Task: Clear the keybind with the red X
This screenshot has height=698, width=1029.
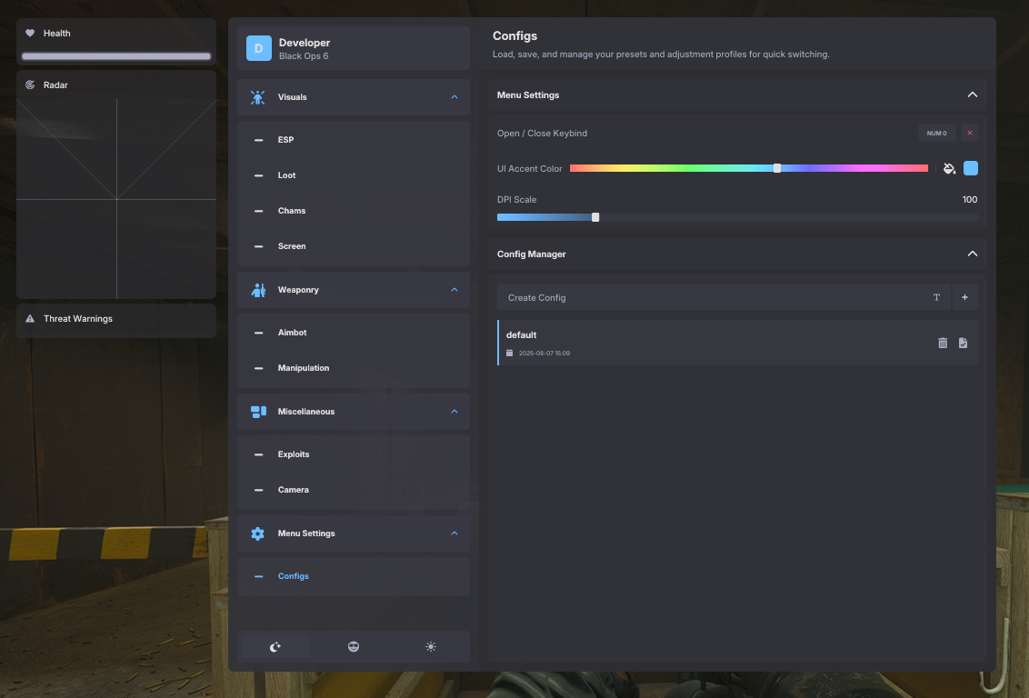Action: [970, 134]
